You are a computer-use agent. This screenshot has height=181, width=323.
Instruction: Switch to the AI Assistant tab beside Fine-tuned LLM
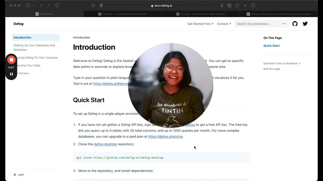(x=200, y=14)
